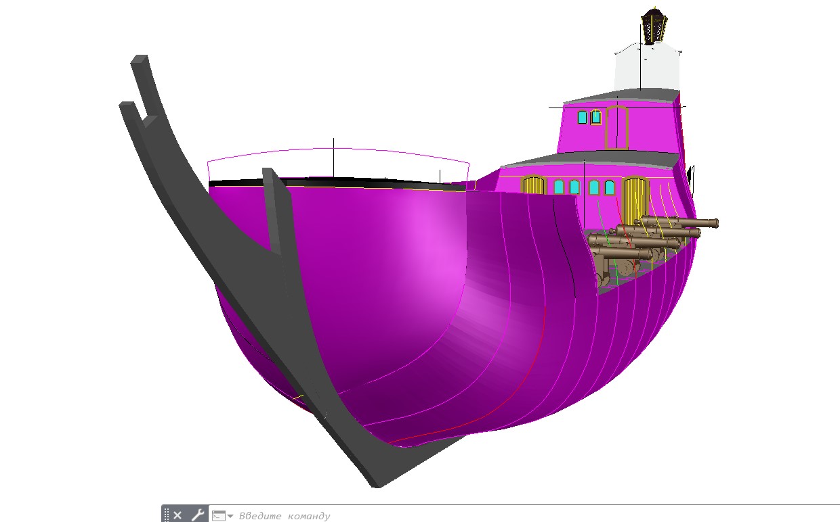Screen dimensions: 840x522
Task: Click the leftmost cyan window on lower cabin
Action: pos(559,187)
